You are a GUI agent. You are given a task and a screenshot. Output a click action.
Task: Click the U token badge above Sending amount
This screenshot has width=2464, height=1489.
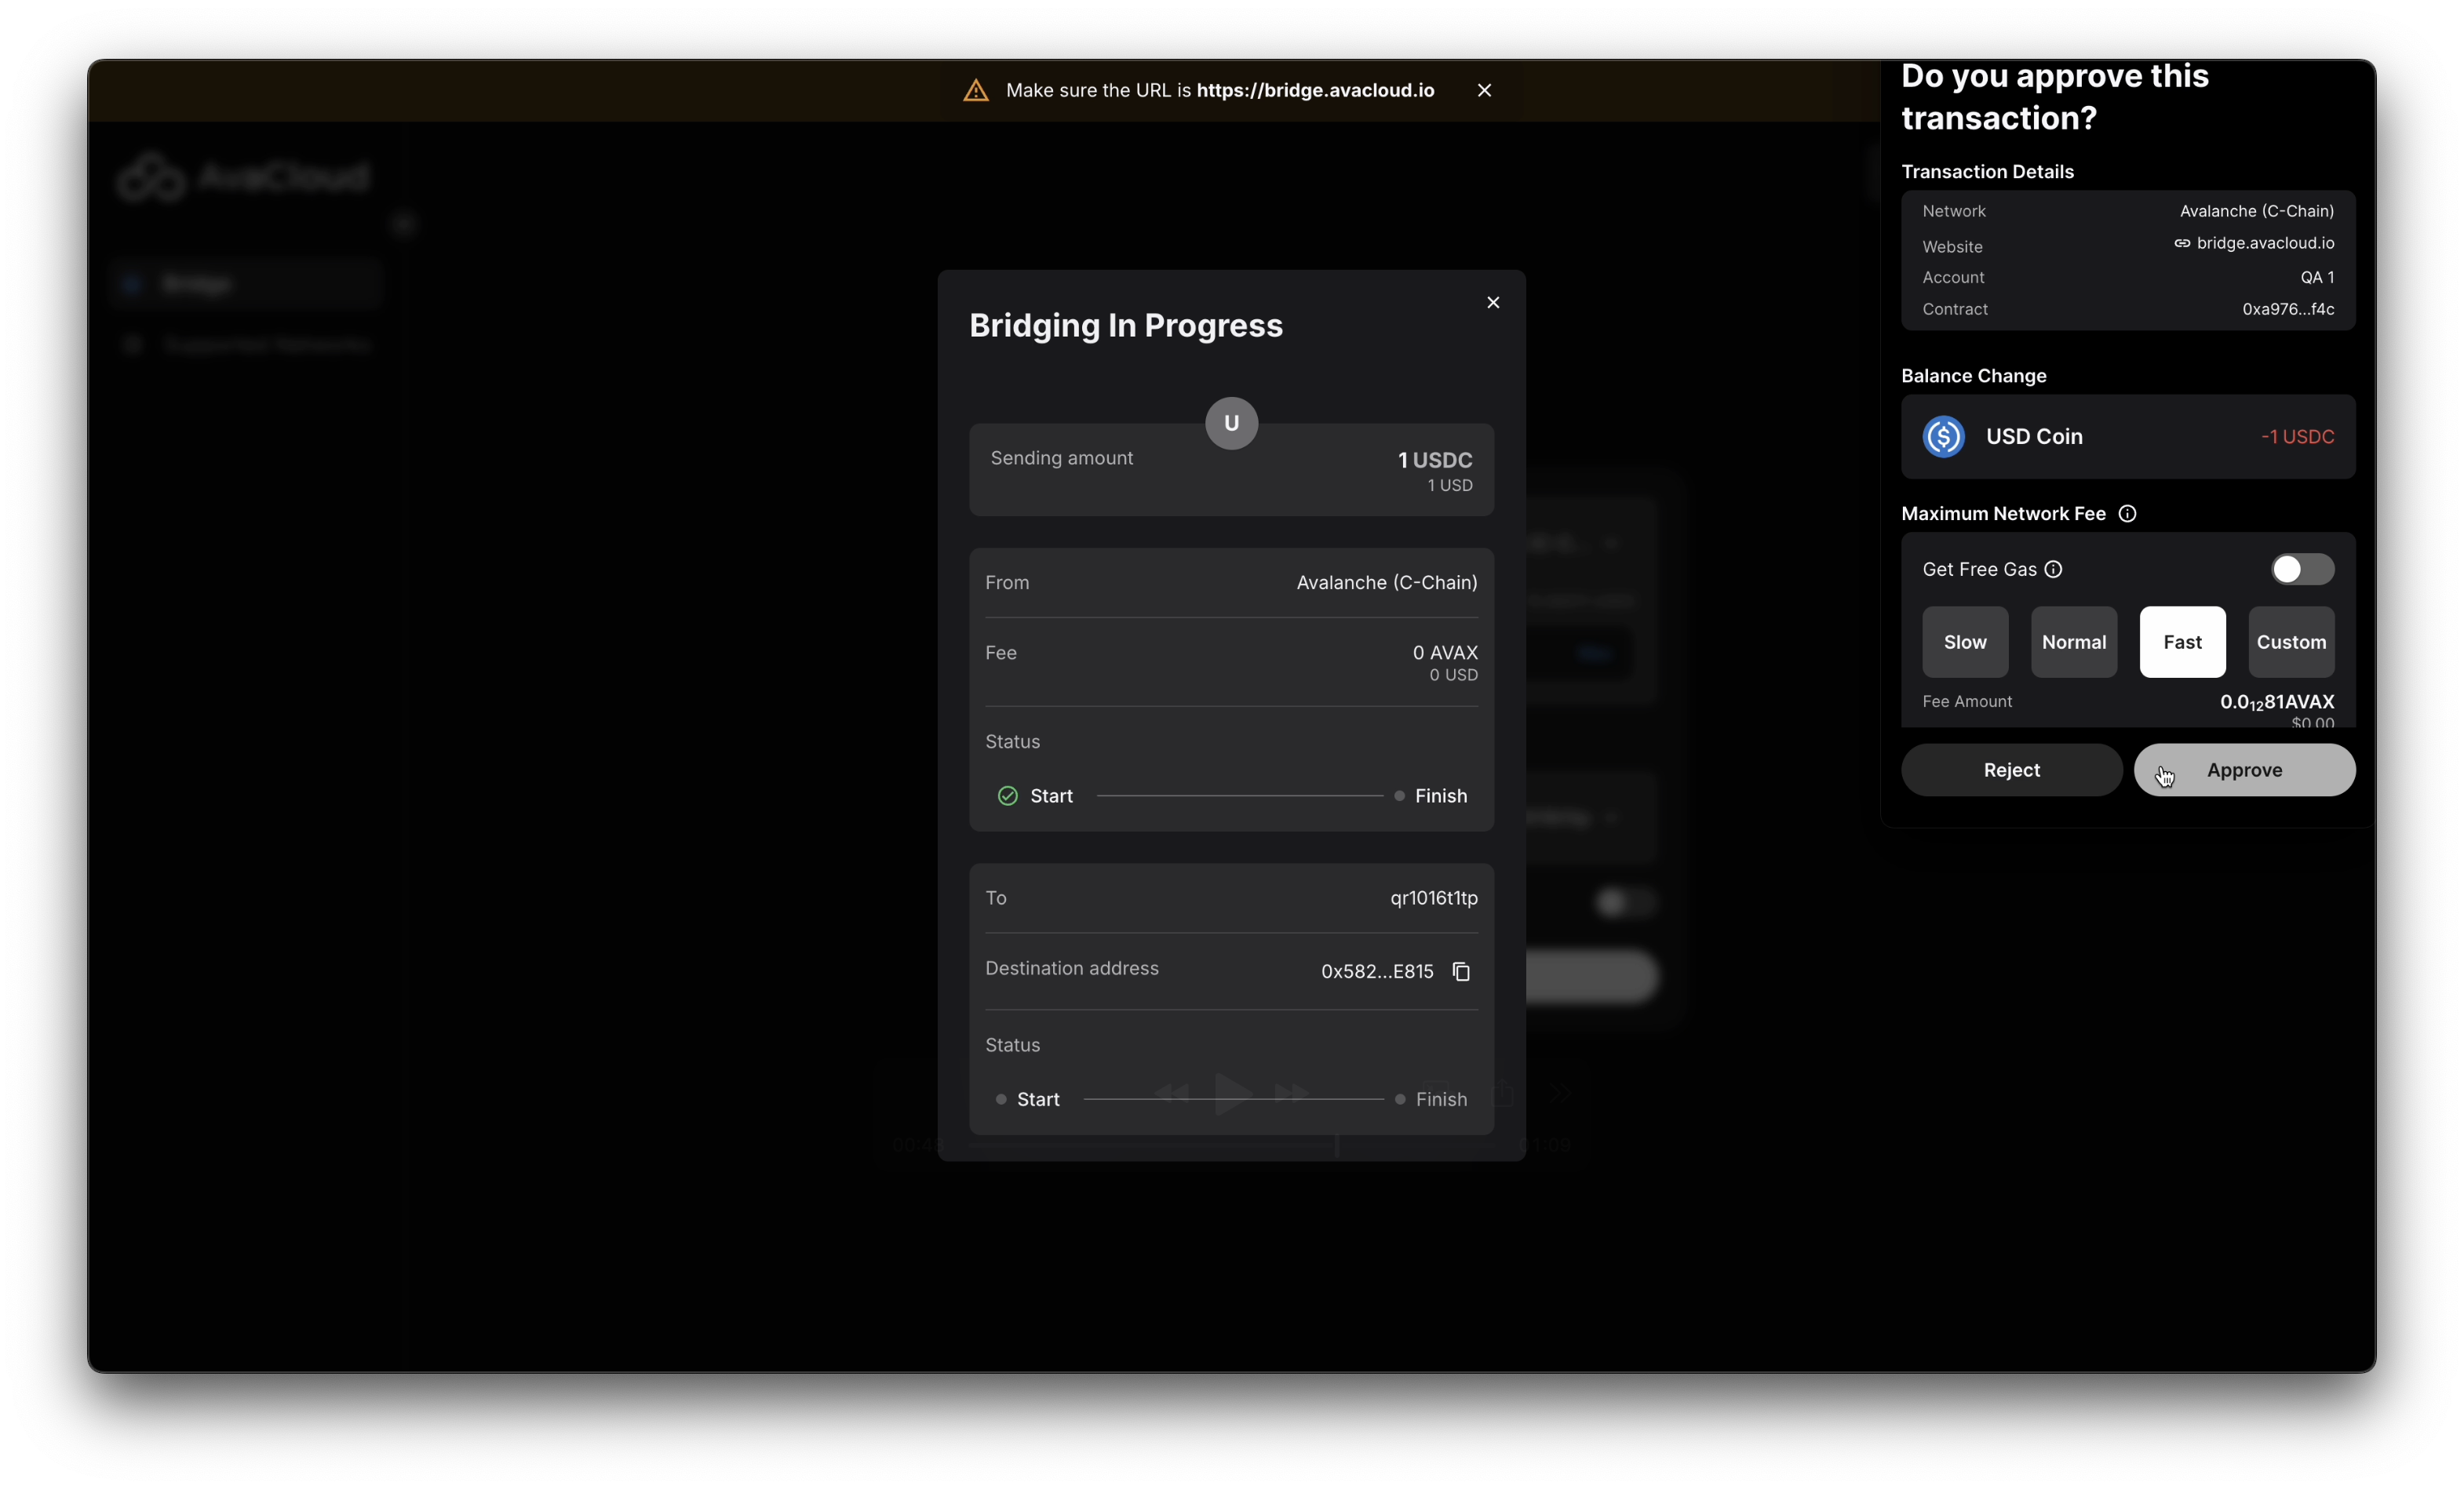1231,423
